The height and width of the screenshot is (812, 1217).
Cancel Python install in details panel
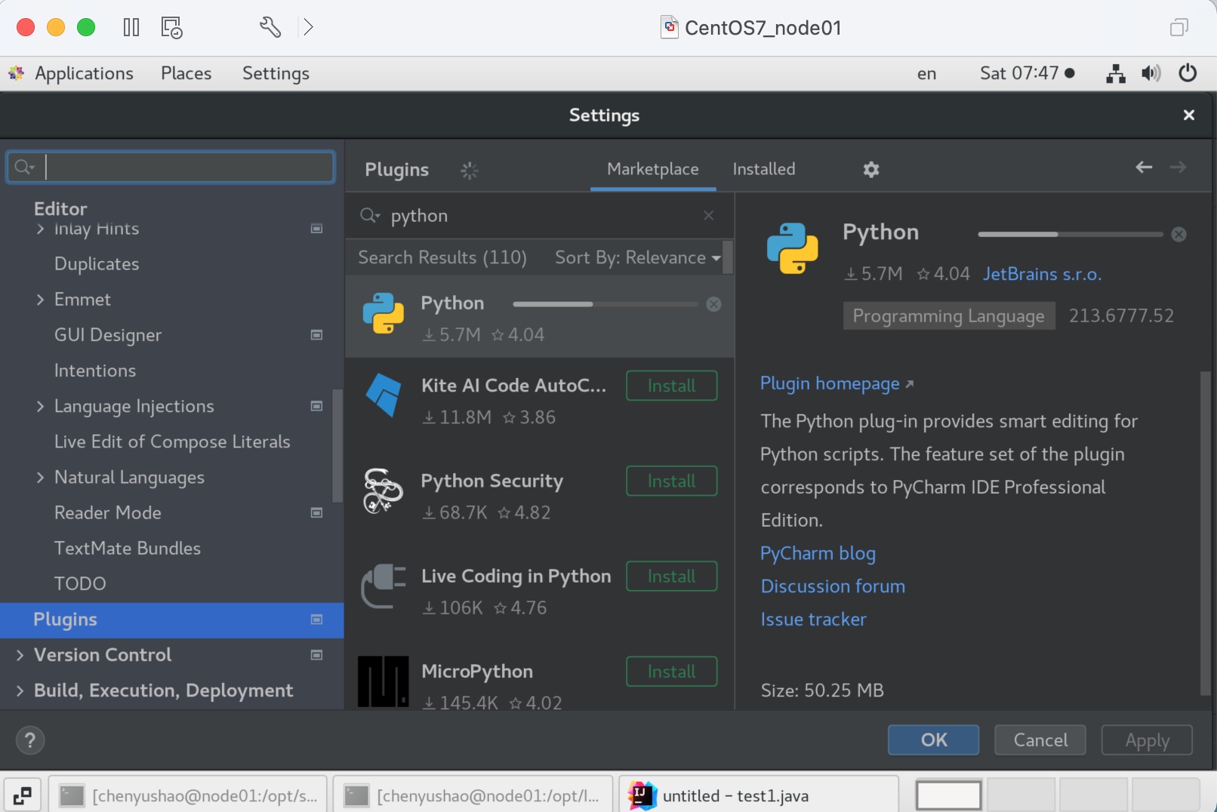(1178, 235)
